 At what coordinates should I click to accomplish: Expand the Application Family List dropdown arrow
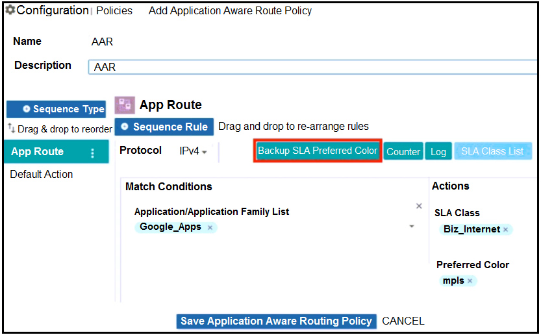[412, 227]
